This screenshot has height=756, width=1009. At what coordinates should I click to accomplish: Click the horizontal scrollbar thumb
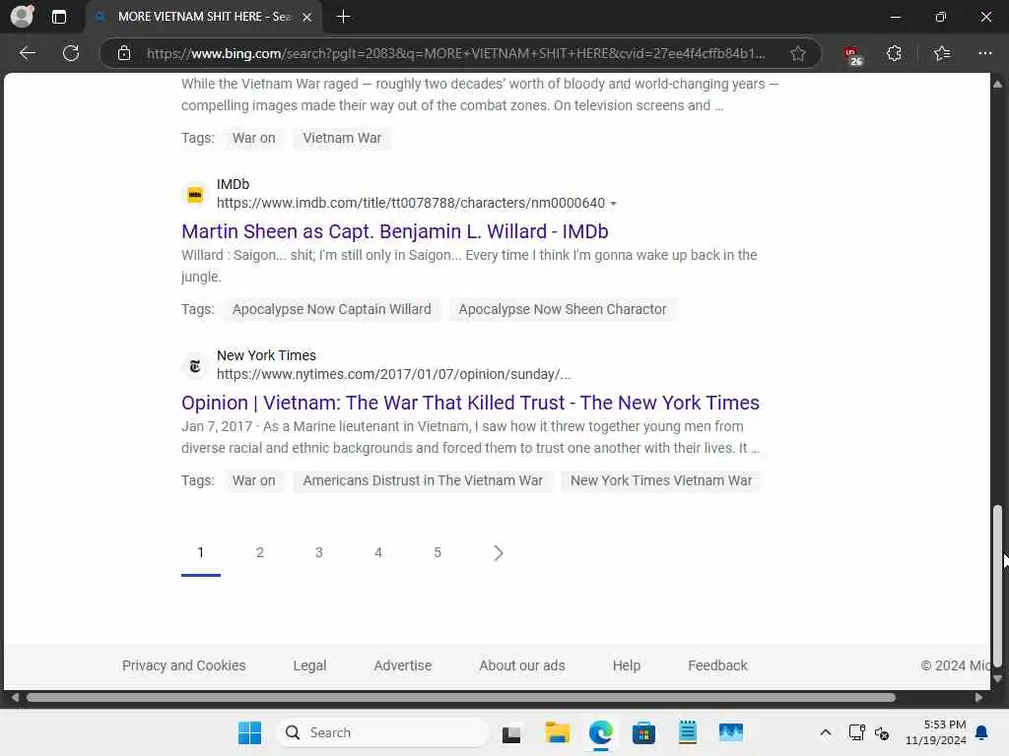click(x=461, y=698)
